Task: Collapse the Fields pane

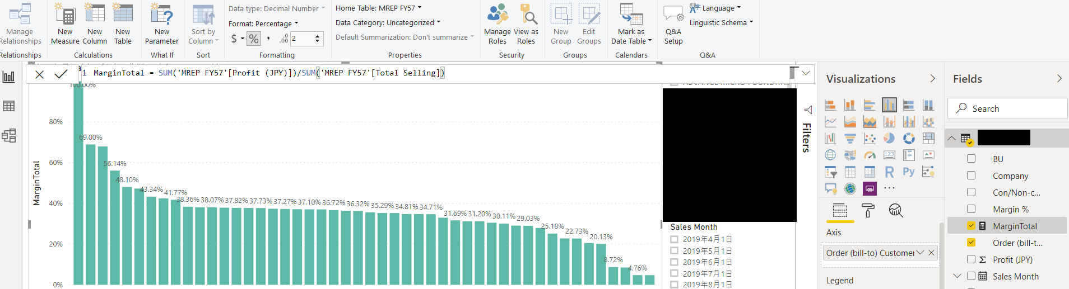Action: coord(1059,79)
